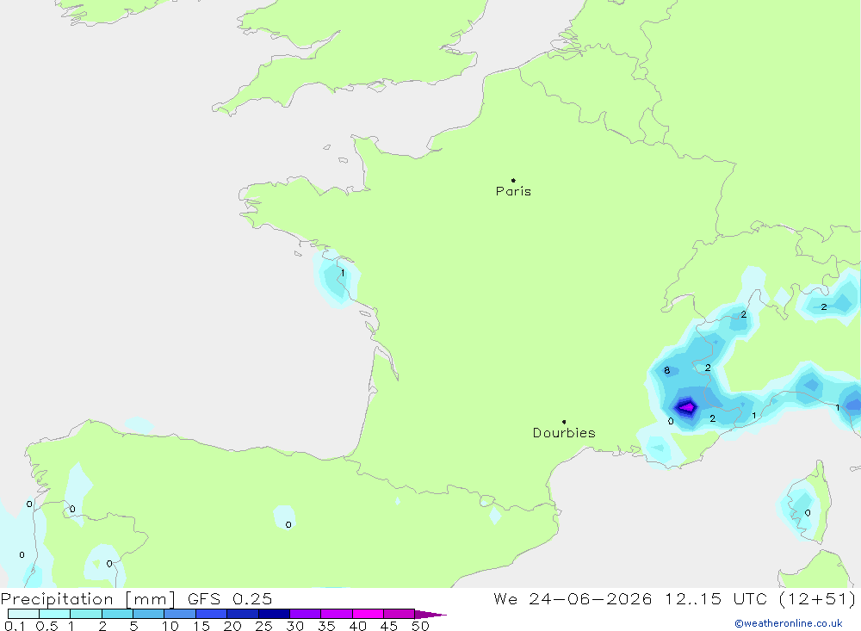Viewport: 861px width, 631px height.
Task: Click the 30 legend scale value
Action: click(294, 626)
